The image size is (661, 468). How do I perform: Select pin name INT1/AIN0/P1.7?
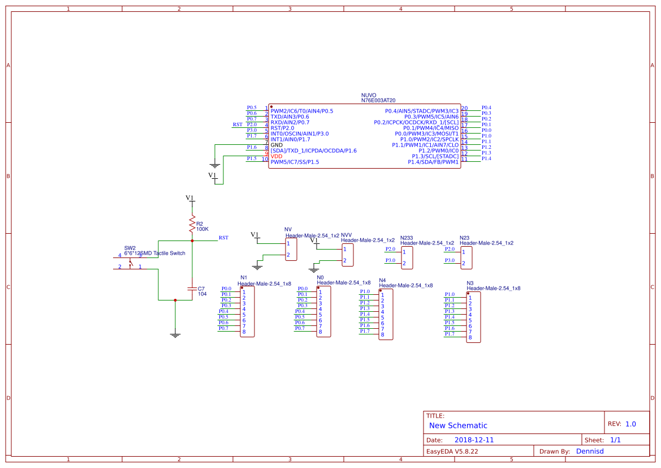pos(291,139)
